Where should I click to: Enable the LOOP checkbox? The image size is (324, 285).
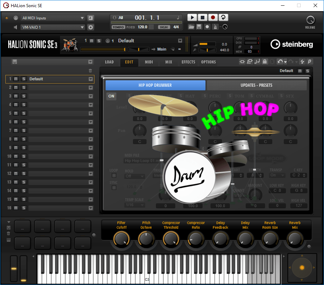pyautogui.click(x=114, y=175)
